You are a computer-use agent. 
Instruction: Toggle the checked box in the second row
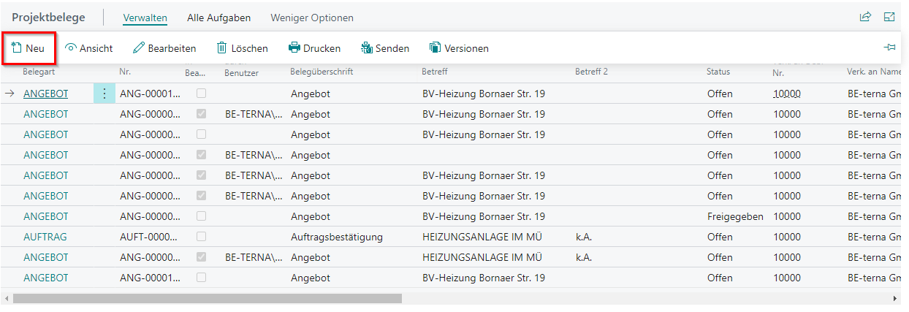point(201,114)
